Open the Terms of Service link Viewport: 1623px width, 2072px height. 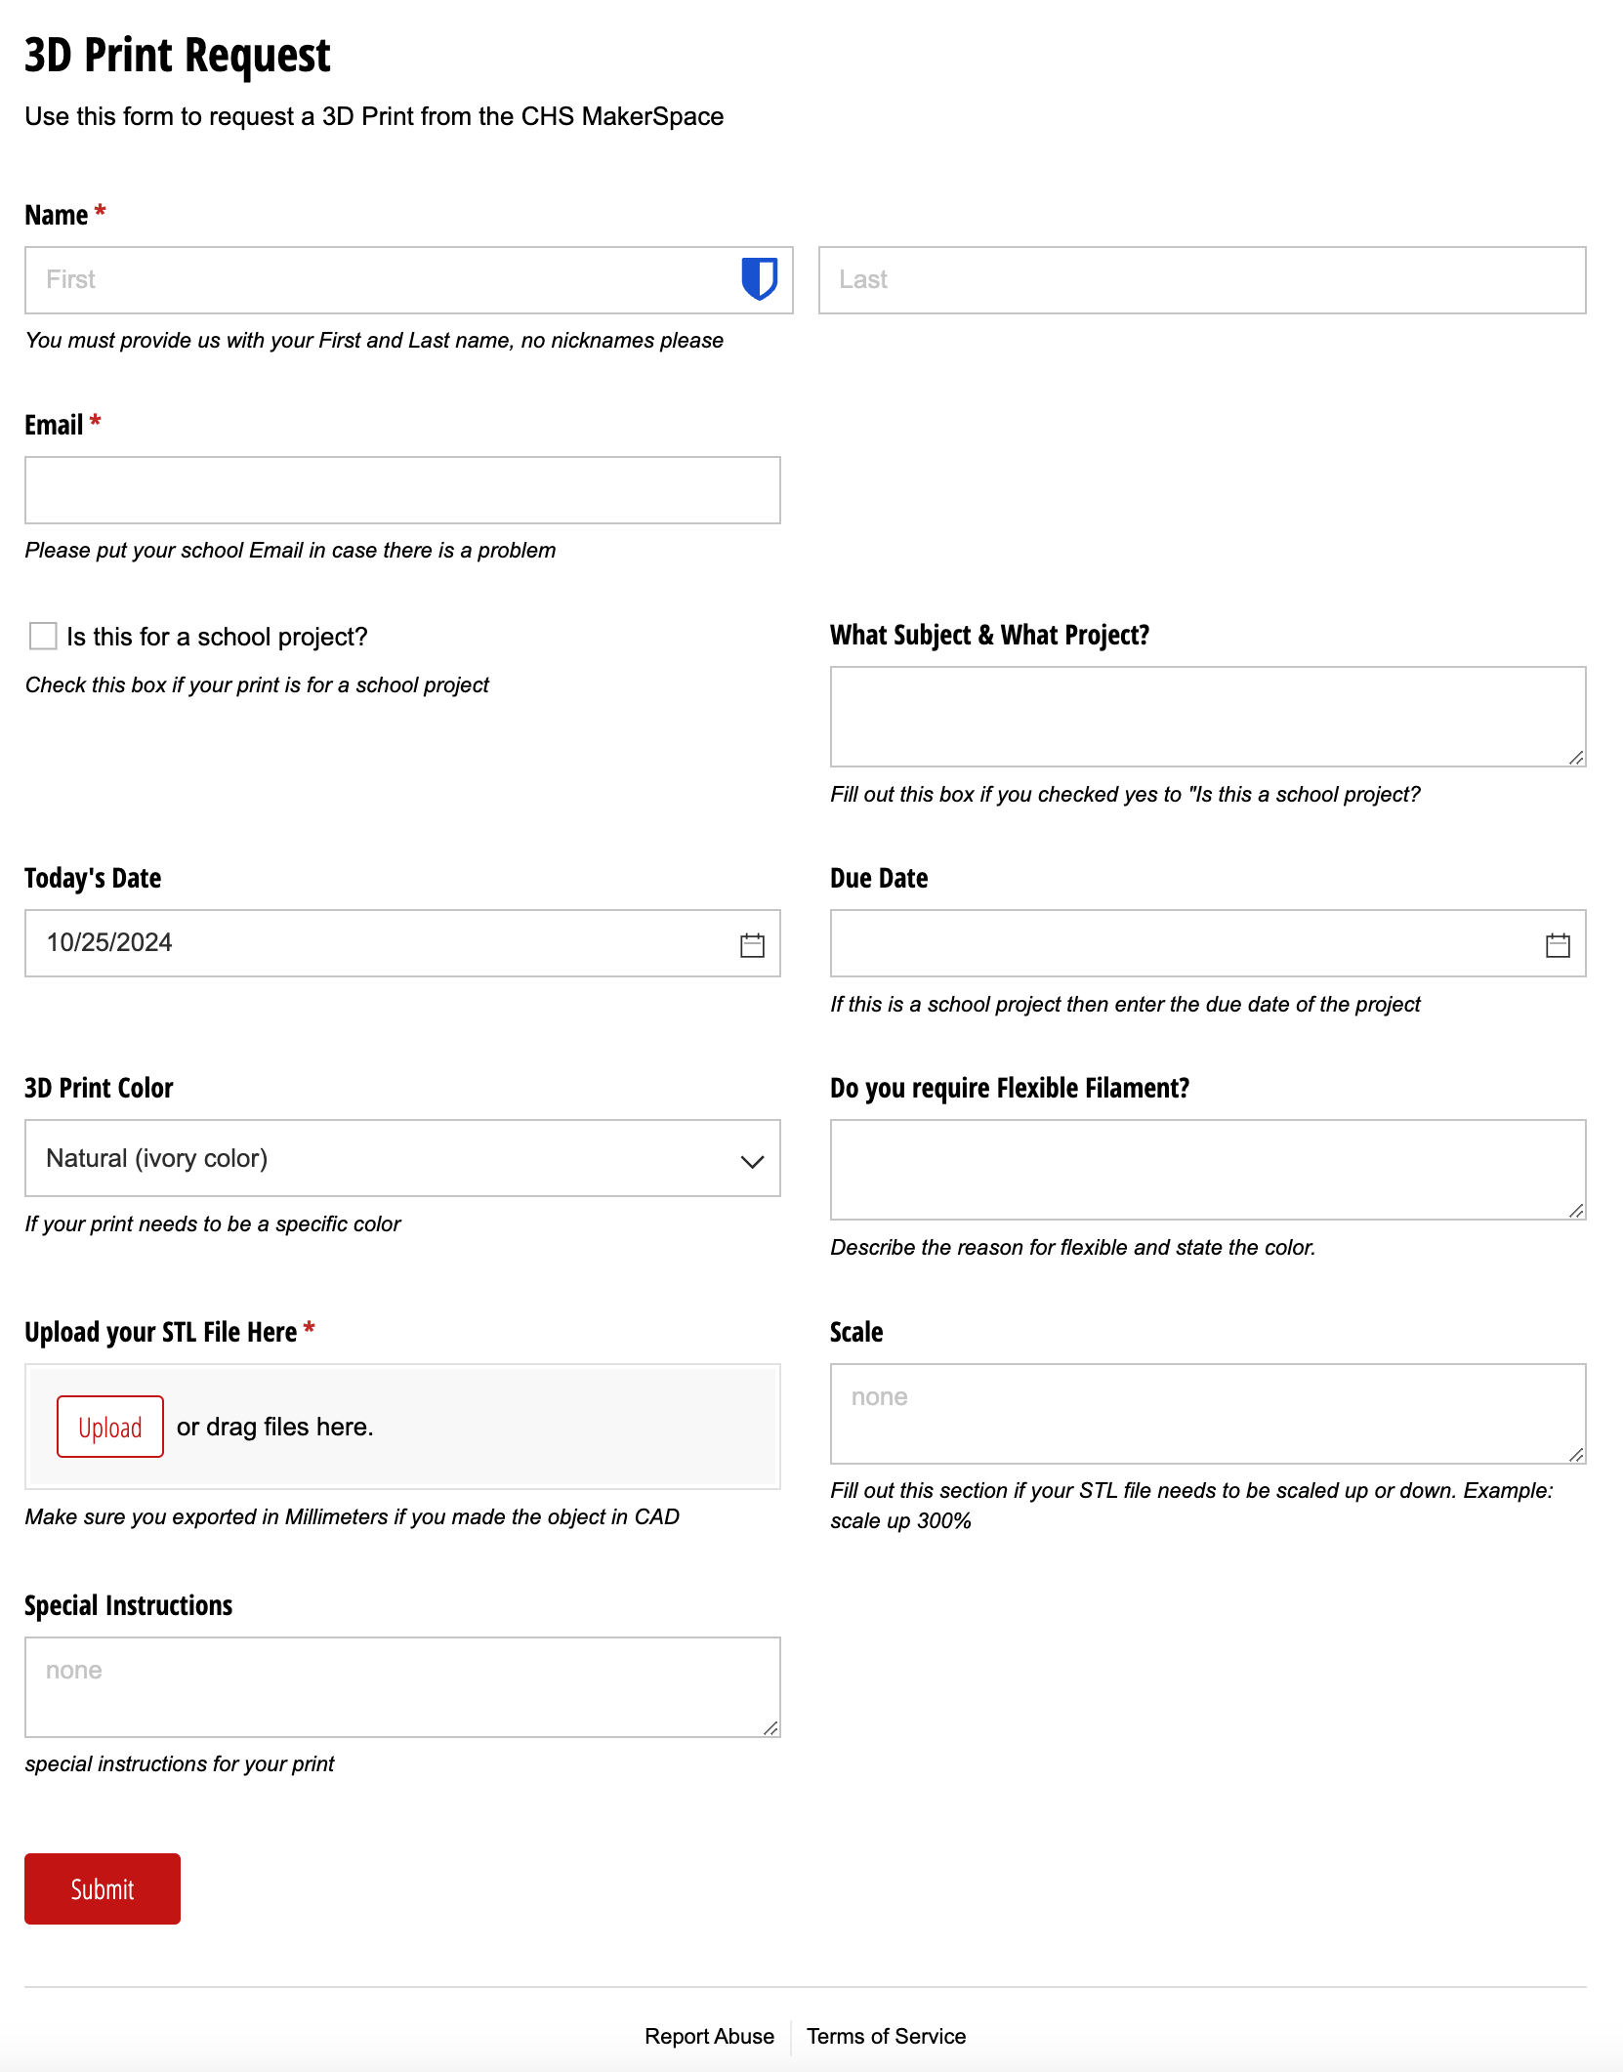pyautogui.click(x=886, y=2036)
